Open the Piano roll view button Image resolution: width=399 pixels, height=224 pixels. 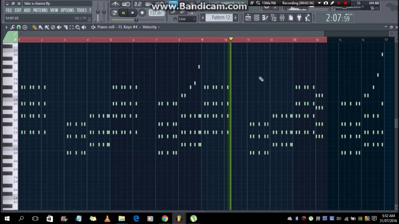[265, 18]
